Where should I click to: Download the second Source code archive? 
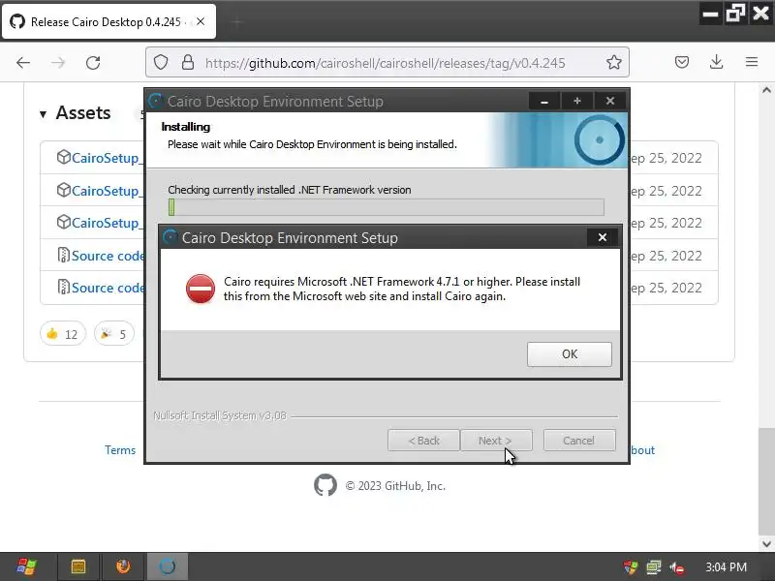pyautogui.click(x=108, y=288)
